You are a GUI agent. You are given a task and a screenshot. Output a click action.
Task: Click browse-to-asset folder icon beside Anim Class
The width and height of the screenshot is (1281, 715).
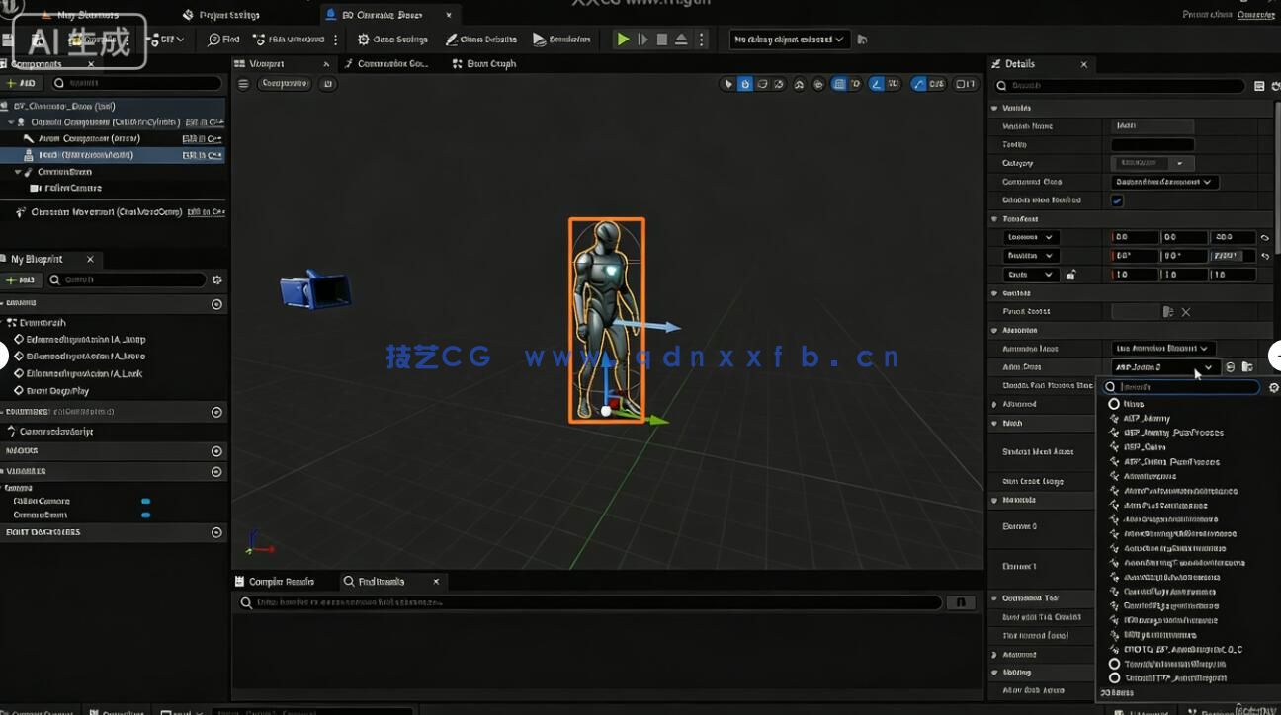[1247, 367]
